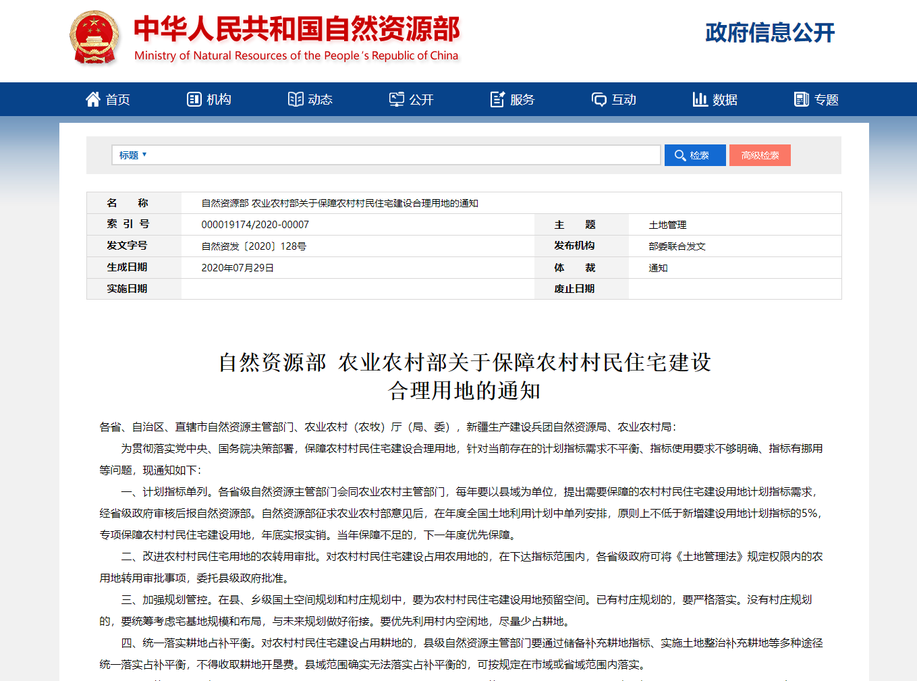The width and height of the screenshot is (917, 681).
Task: Click the 机构 organization icon
Action: (194, 99)
